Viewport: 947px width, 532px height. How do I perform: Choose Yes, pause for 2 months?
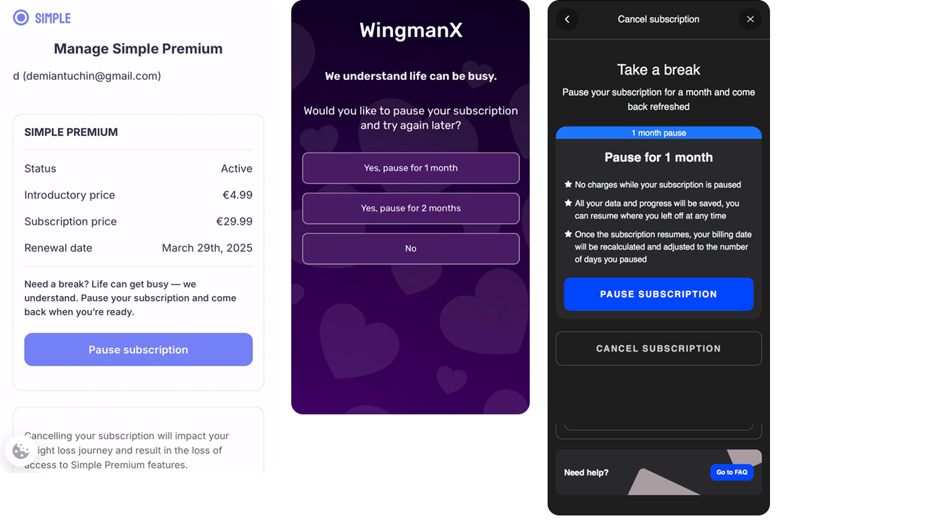click(411, 208)
